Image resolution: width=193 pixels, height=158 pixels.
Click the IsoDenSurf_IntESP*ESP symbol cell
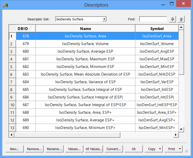click(157, 105)
